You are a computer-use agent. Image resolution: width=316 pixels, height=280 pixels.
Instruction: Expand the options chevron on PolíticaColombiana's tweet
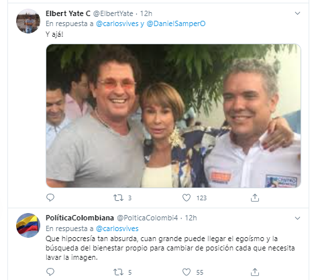tap(297, 218)
